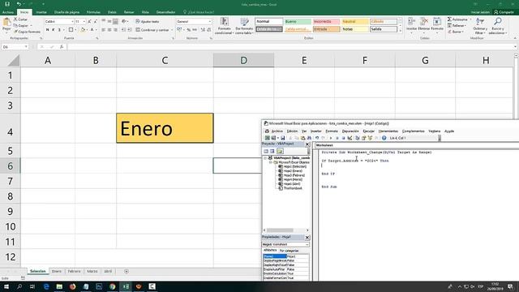Viewport: 519px width, 292px height.
Task: Add new sheet with plus button
Action: [127, 272]
